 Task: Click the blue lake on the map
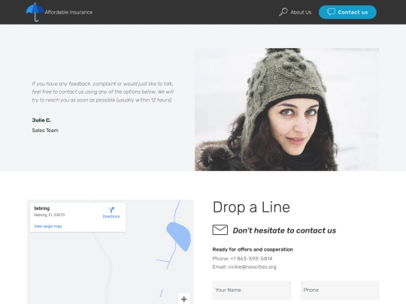179,236
